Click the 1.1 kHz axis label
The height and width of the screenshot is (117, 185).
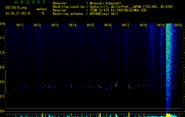pos(2,38)
